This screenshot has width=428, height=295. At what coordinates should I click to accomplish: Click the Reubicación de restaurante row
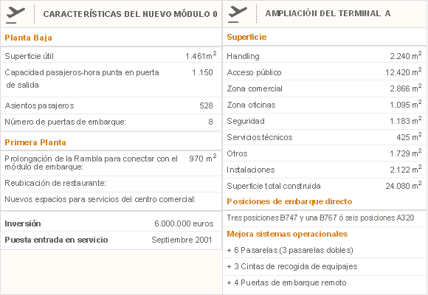tap(111, 183)
